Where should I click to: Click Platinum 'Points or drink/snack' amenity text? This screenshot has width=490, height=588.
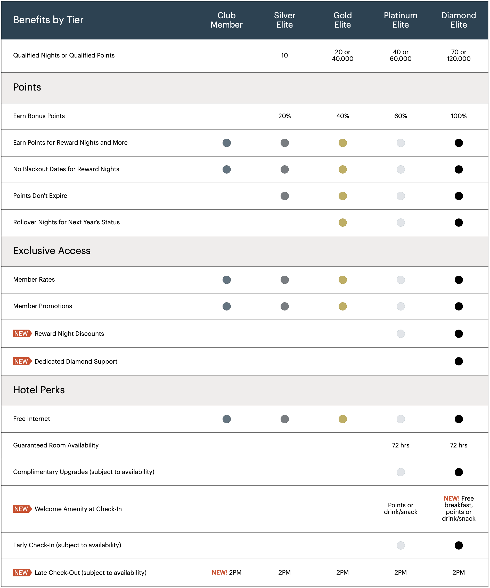point(401,509)
